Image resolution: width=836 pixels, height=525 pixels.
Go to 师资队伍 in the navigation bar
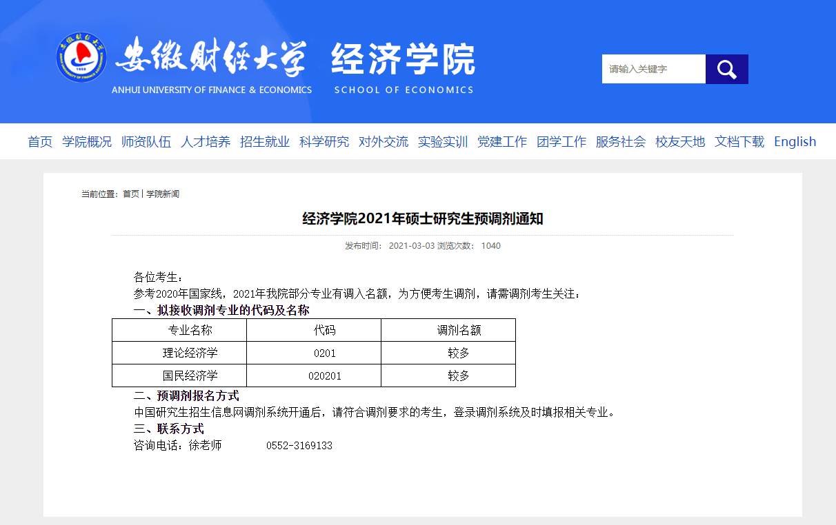pyautogui.click(x=146, y=142)
